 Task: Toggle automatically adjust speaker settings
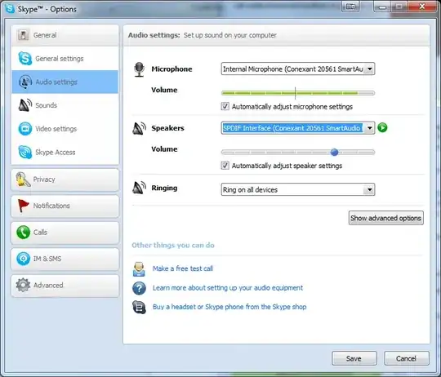225,165
